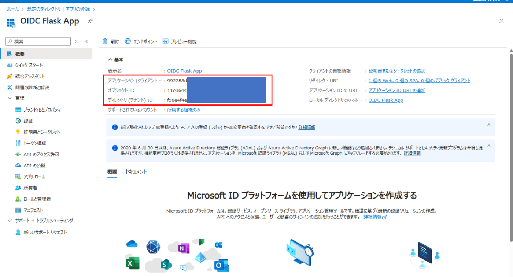The width and height of the screenshot is (513, 277).
Task: Click the 統合アシスタント rocket icon
Action: click(10, 76)
